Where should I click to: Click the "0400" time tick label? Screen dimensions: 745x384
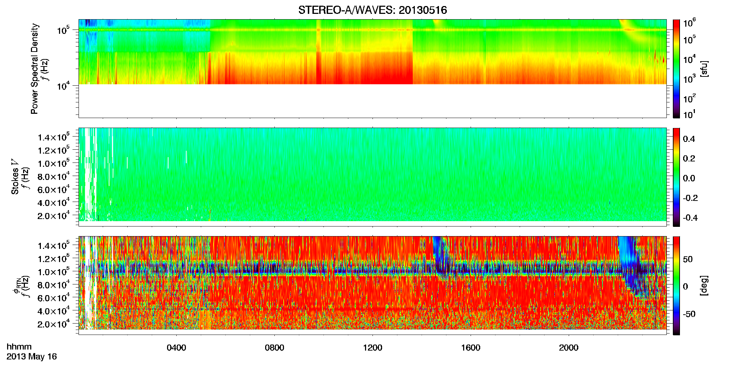click(176, 348)
